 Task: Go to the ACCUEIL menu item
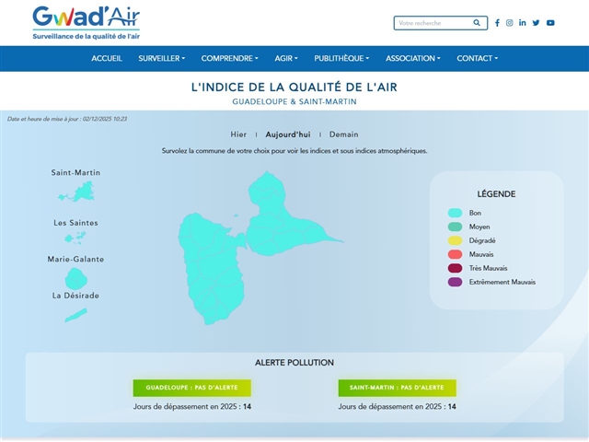click(107, 58)
